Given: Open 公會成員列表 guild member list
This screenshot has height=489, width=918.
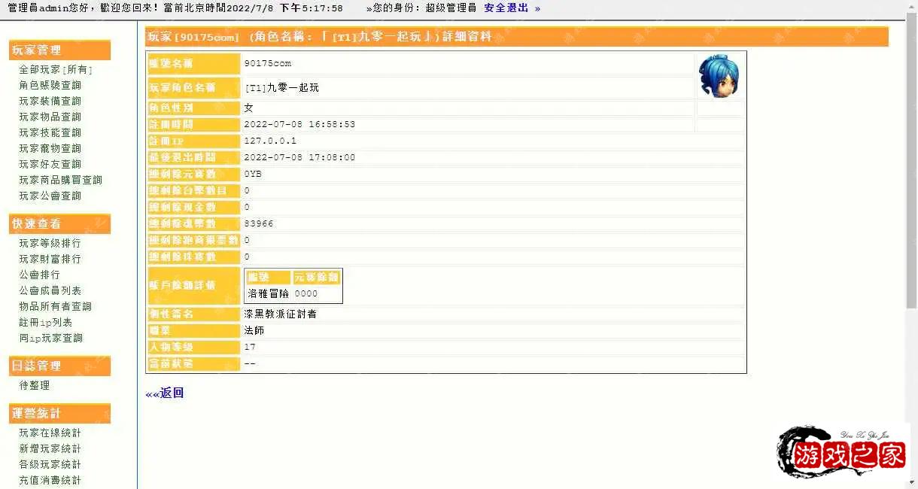Looking at the screenshot, I should point(50,290).
